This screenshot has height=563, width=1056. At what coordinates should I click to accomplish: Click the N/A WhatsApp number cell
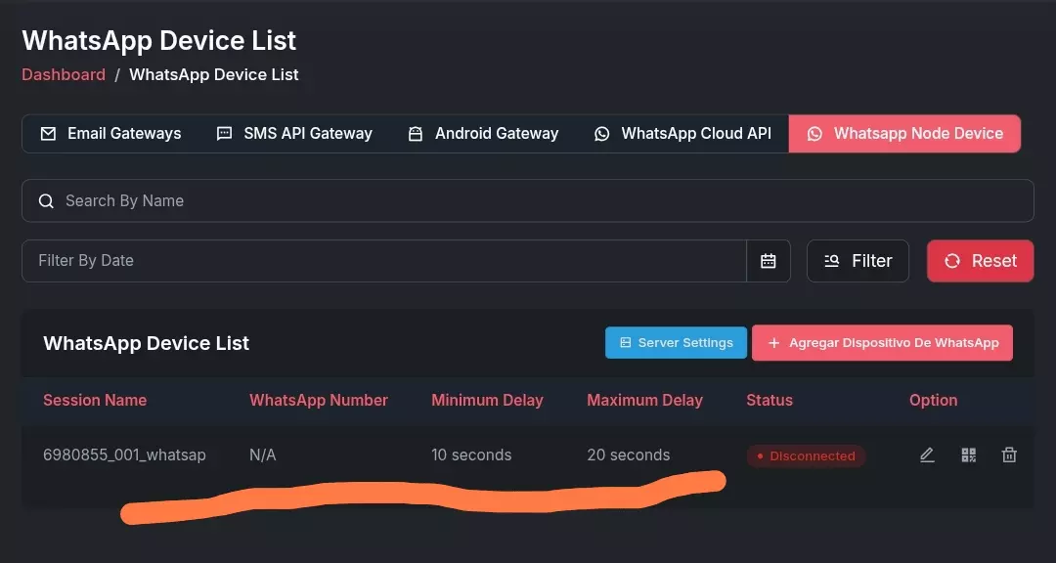(x=263, y=455)
